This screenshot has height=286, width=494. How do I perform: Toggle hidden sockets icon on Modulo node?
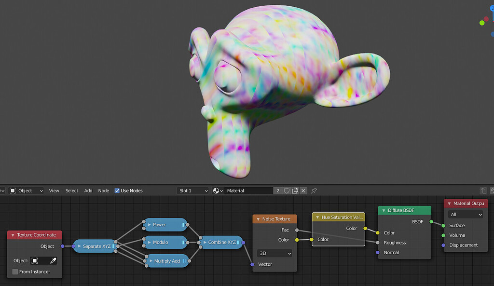pos(183,242)
